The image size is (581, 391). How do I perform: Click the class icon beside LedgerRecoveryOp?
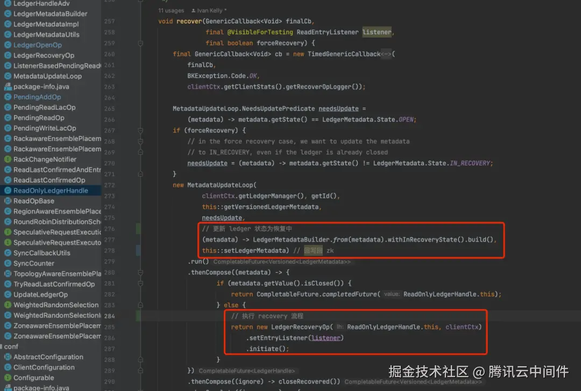pos(8,55)
